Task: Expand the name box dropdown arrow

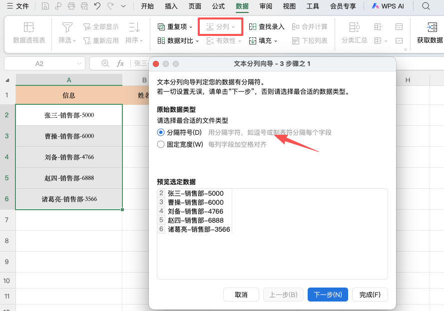Action: (79, 64)
